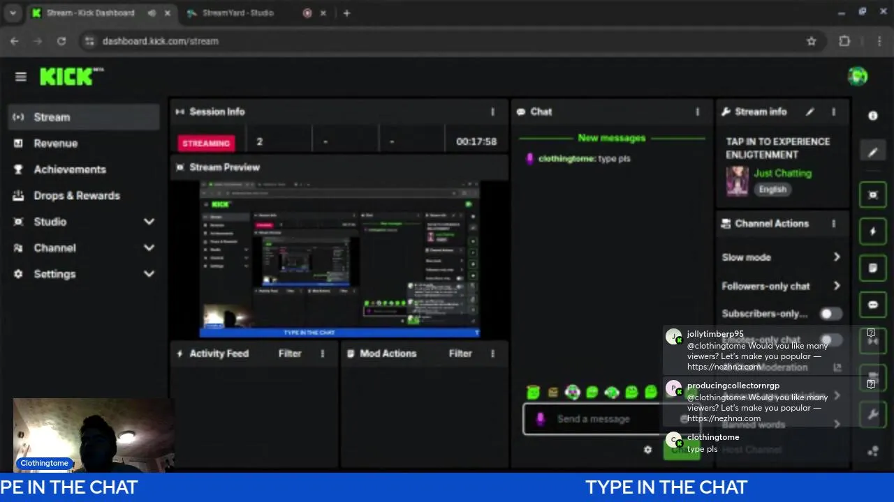This screenshot has height=502, width=894.
Task: Click the New messages divider in chat
Action: (x=611, y=138)
